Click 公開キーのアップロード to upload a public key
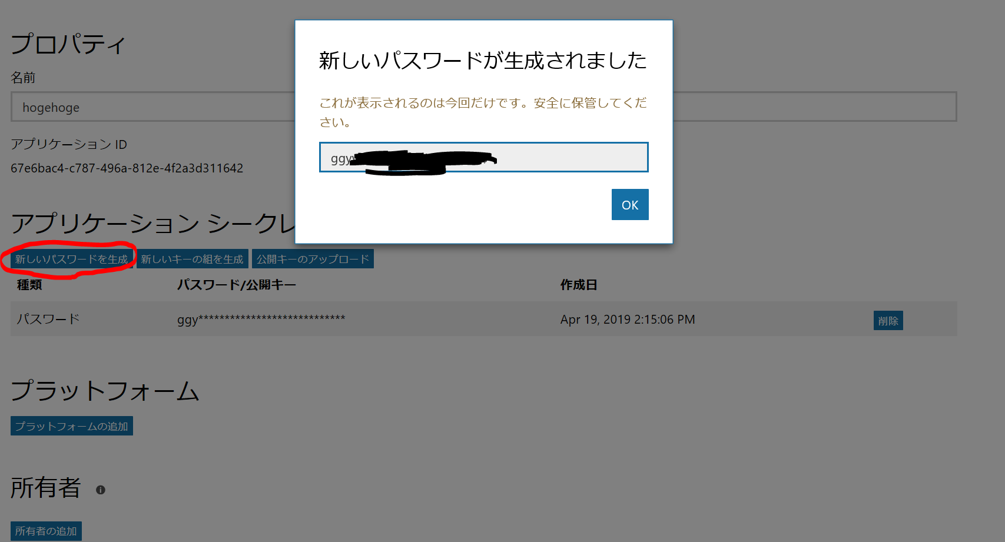 click(x=313, y=258)
